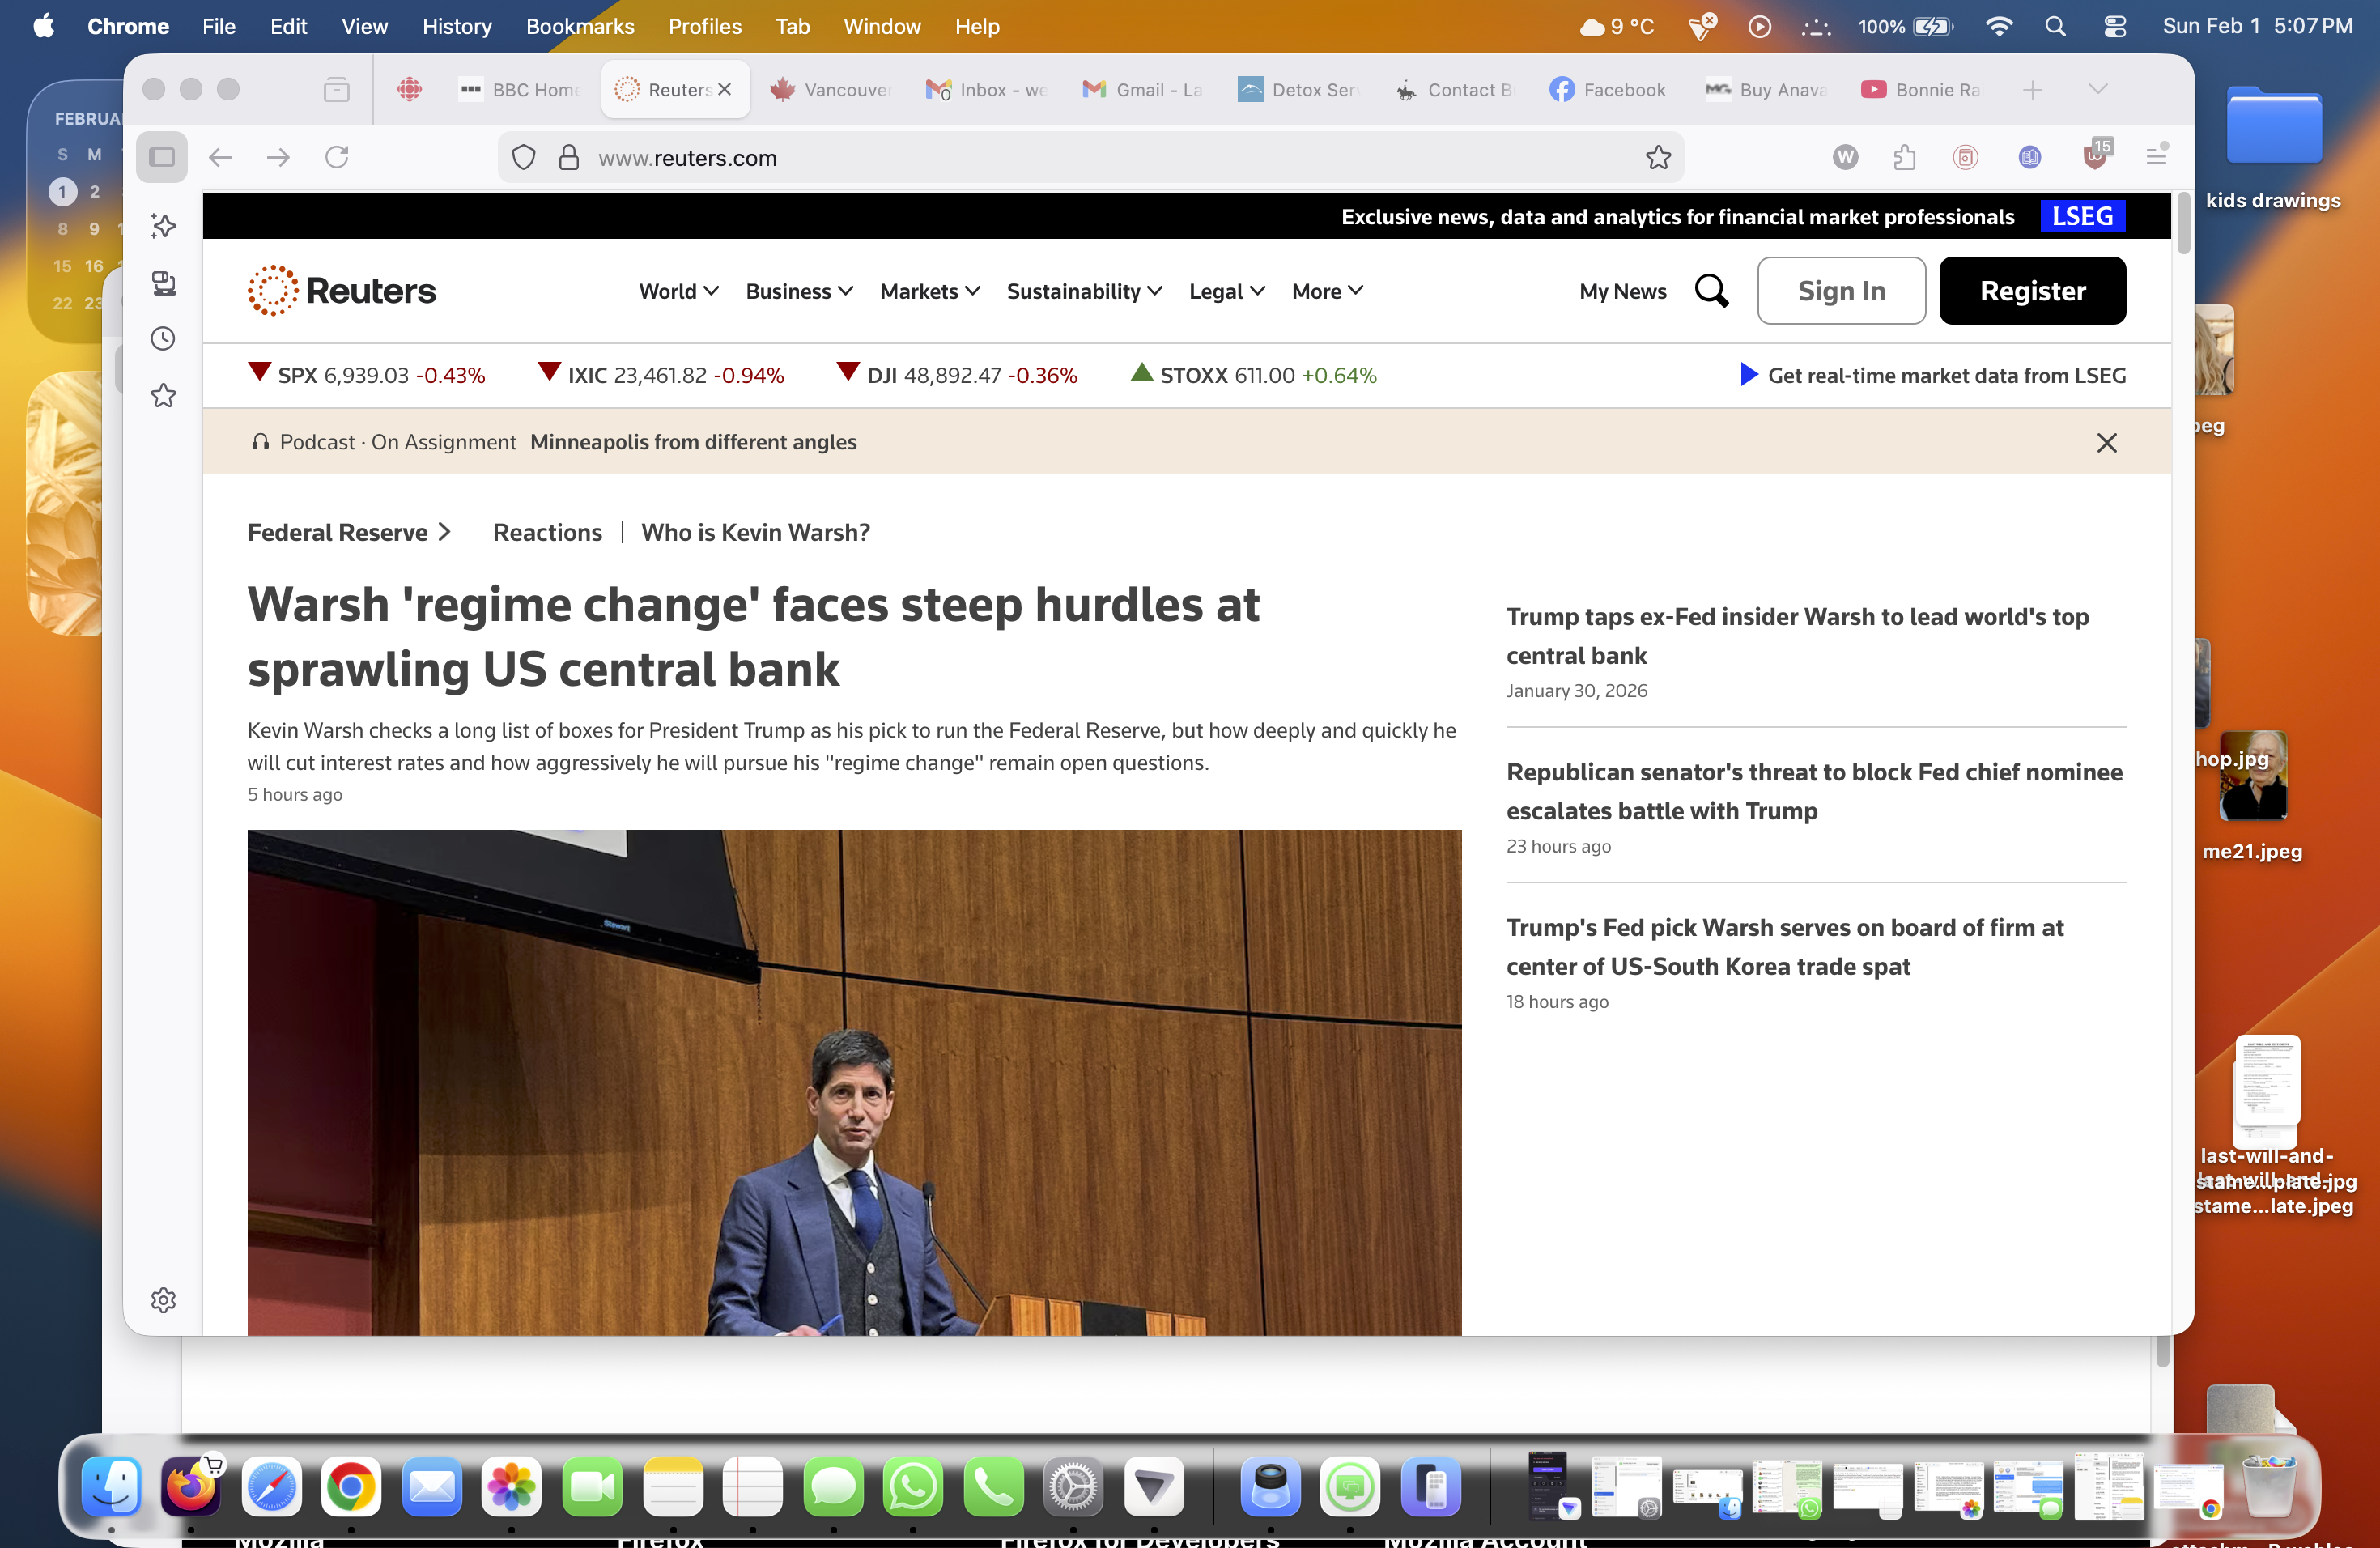
Task: Click the bookmark star in address bar
Action: (1658, 157)
